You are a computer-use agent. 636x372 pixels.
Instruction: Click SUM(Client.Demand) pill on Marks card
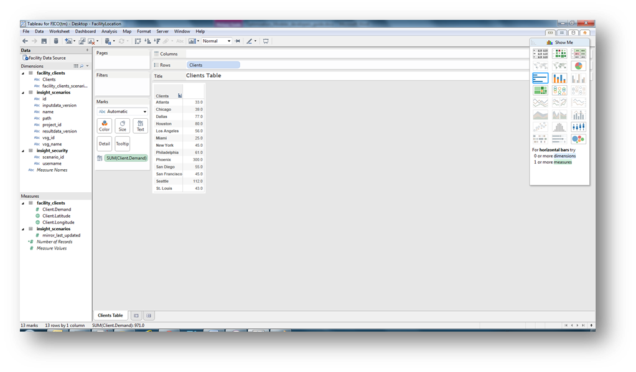click(x=126, y=158)
